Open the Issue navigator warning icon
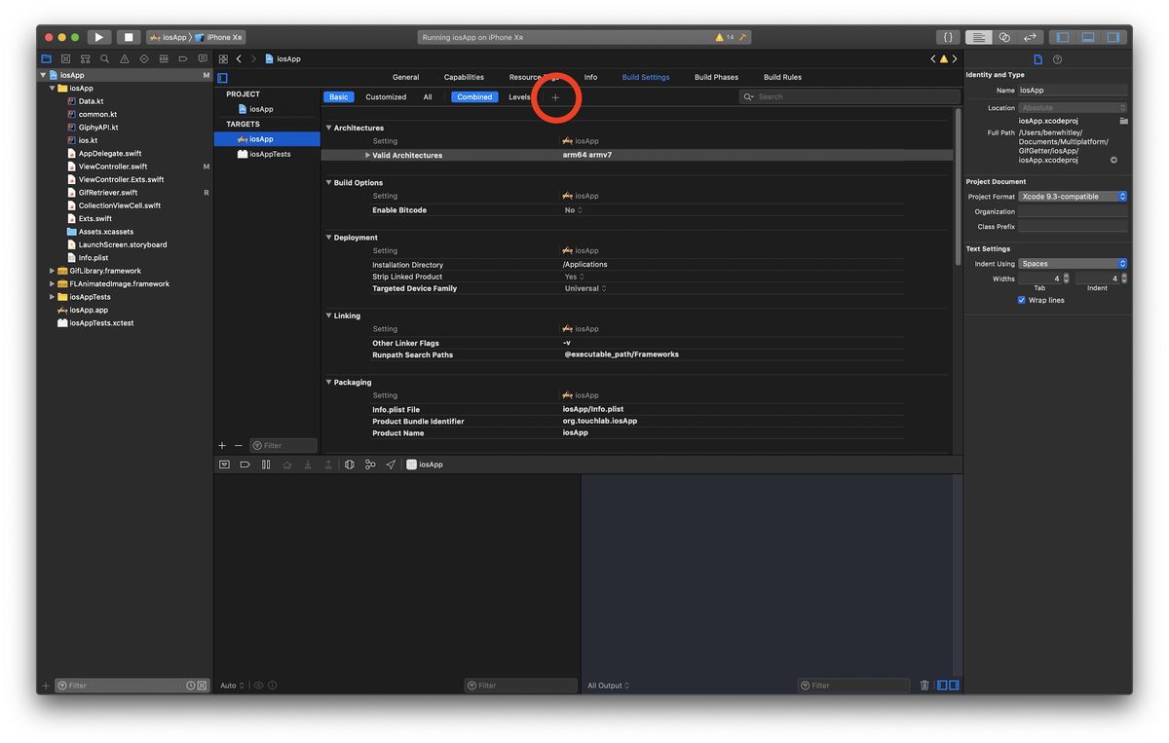The height and width of the screenshot is (743, 1169). coord(124,58)
